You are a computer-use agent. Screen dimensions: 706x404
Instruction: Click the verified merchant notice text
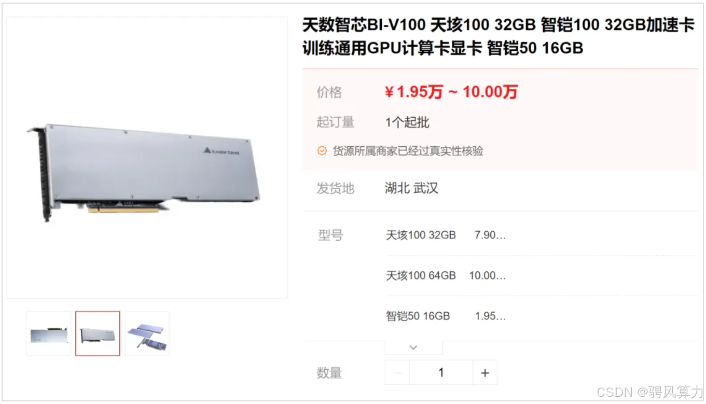pos(408,151)
